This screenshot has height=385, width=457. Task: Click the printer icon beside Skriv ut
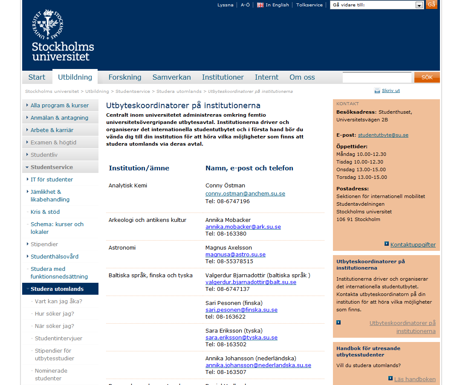(x=377, y=91)
